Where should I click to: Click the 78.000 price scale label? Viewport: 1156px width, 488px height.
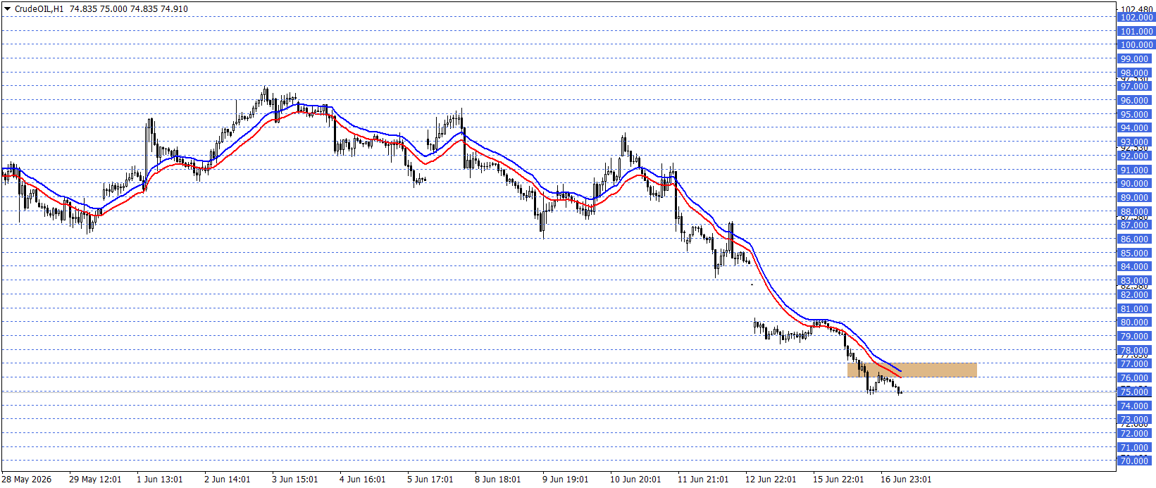coord(1136,351)
